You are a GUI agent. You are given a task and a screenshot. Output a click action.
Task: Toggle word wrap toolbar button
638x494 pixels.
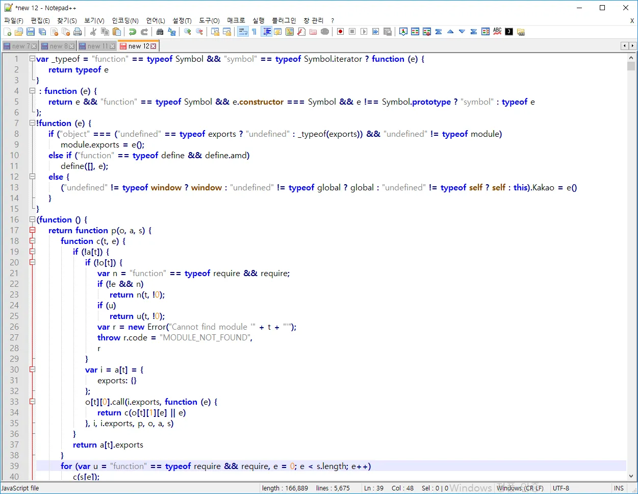click(x=243, y=32)
